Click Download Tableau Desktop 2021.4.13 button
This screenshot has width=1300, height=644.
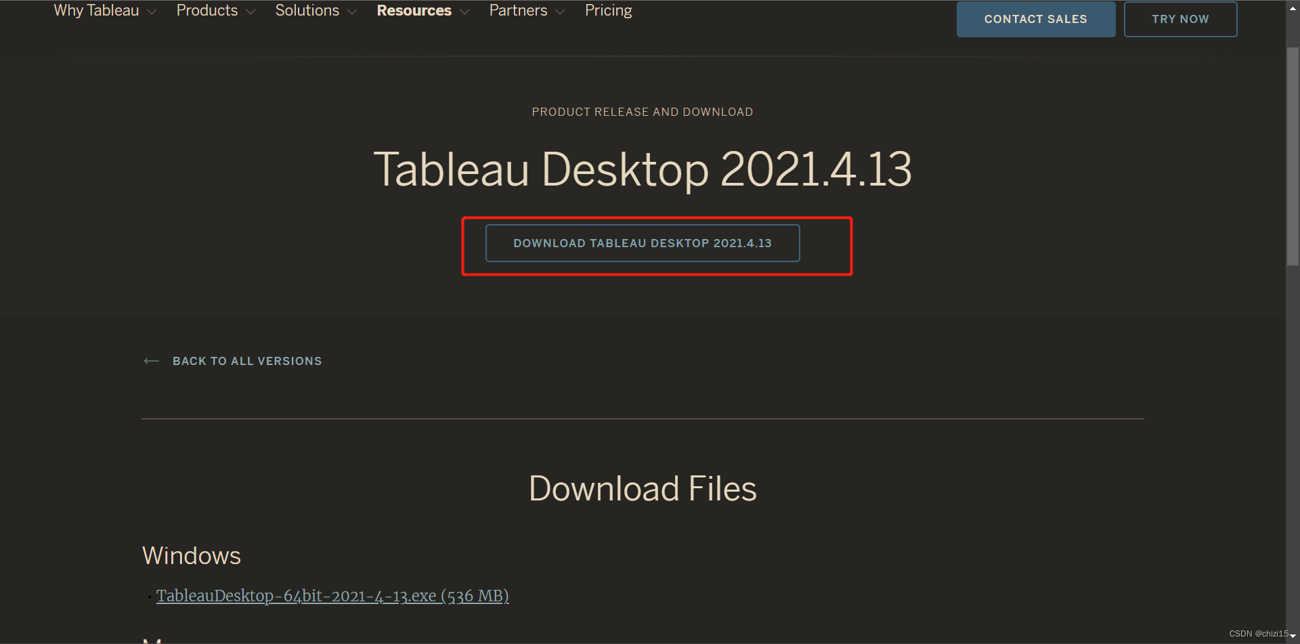click(643, 243)
